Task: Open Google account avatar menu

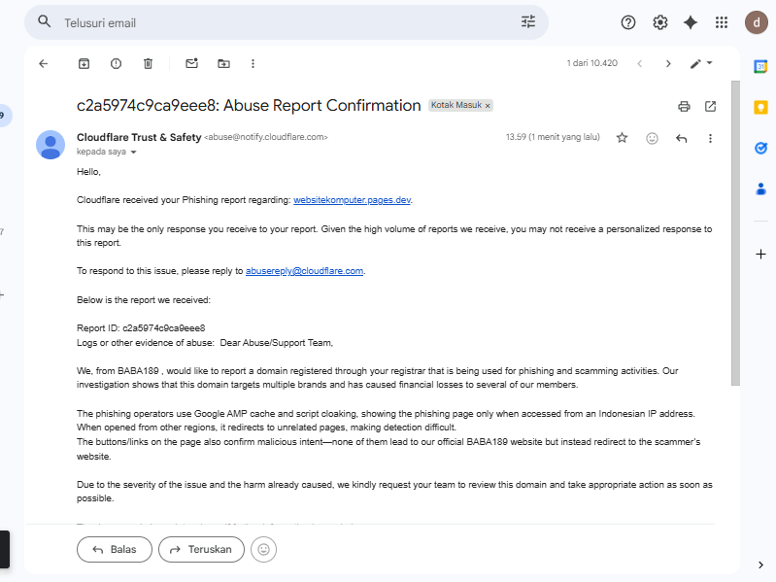Action: pyautogui.click(x=757, y=22)
